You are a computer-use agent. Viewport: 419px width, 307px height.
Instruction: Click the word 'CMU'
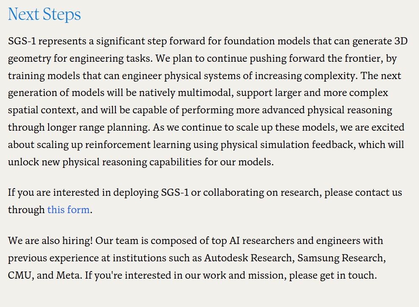20,275
